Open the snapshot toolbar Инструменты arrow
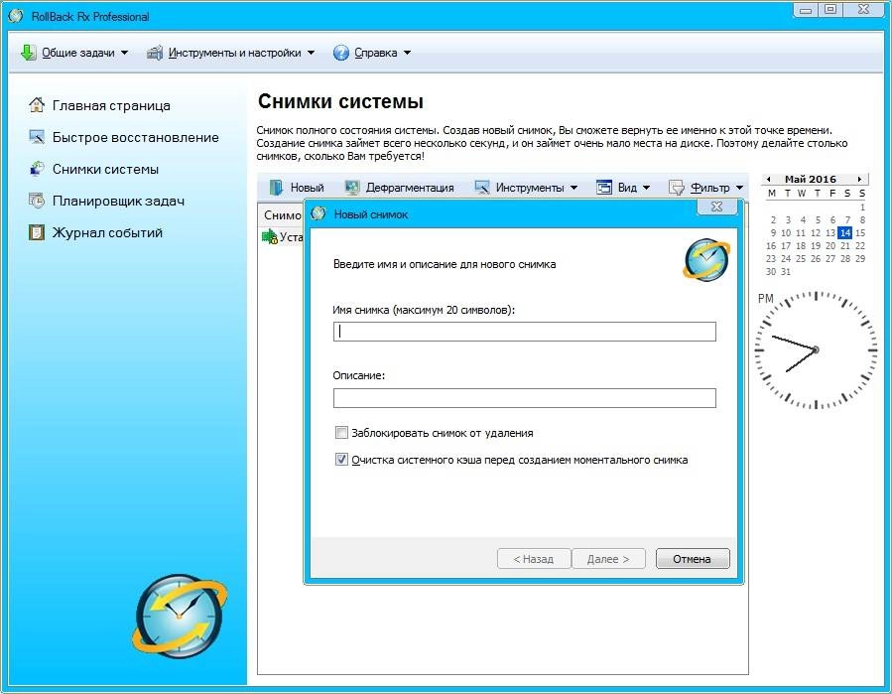 (573, 188)
